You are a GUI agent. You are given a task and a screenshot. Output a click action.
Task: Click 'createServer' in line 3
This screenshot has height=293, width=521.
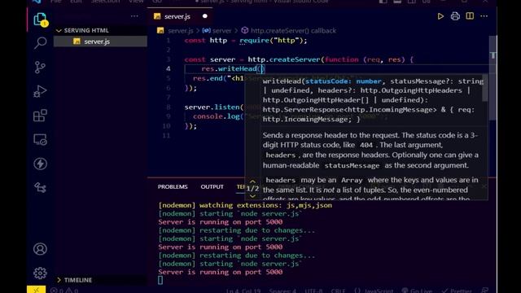point(295,59)
